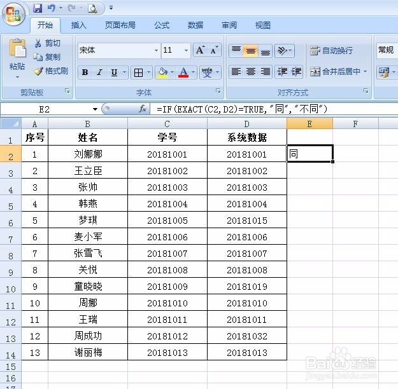
Task: Open print preview from the quick access toolbar
Action: pos(92,9)
